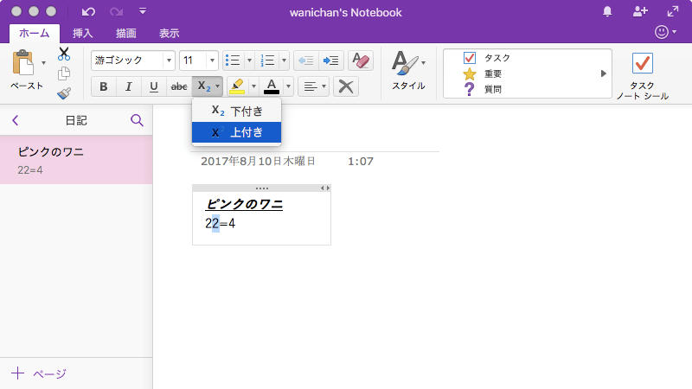Open the paste options dropdown arrow
Viewport: 692px width, 389px height.
43,62
